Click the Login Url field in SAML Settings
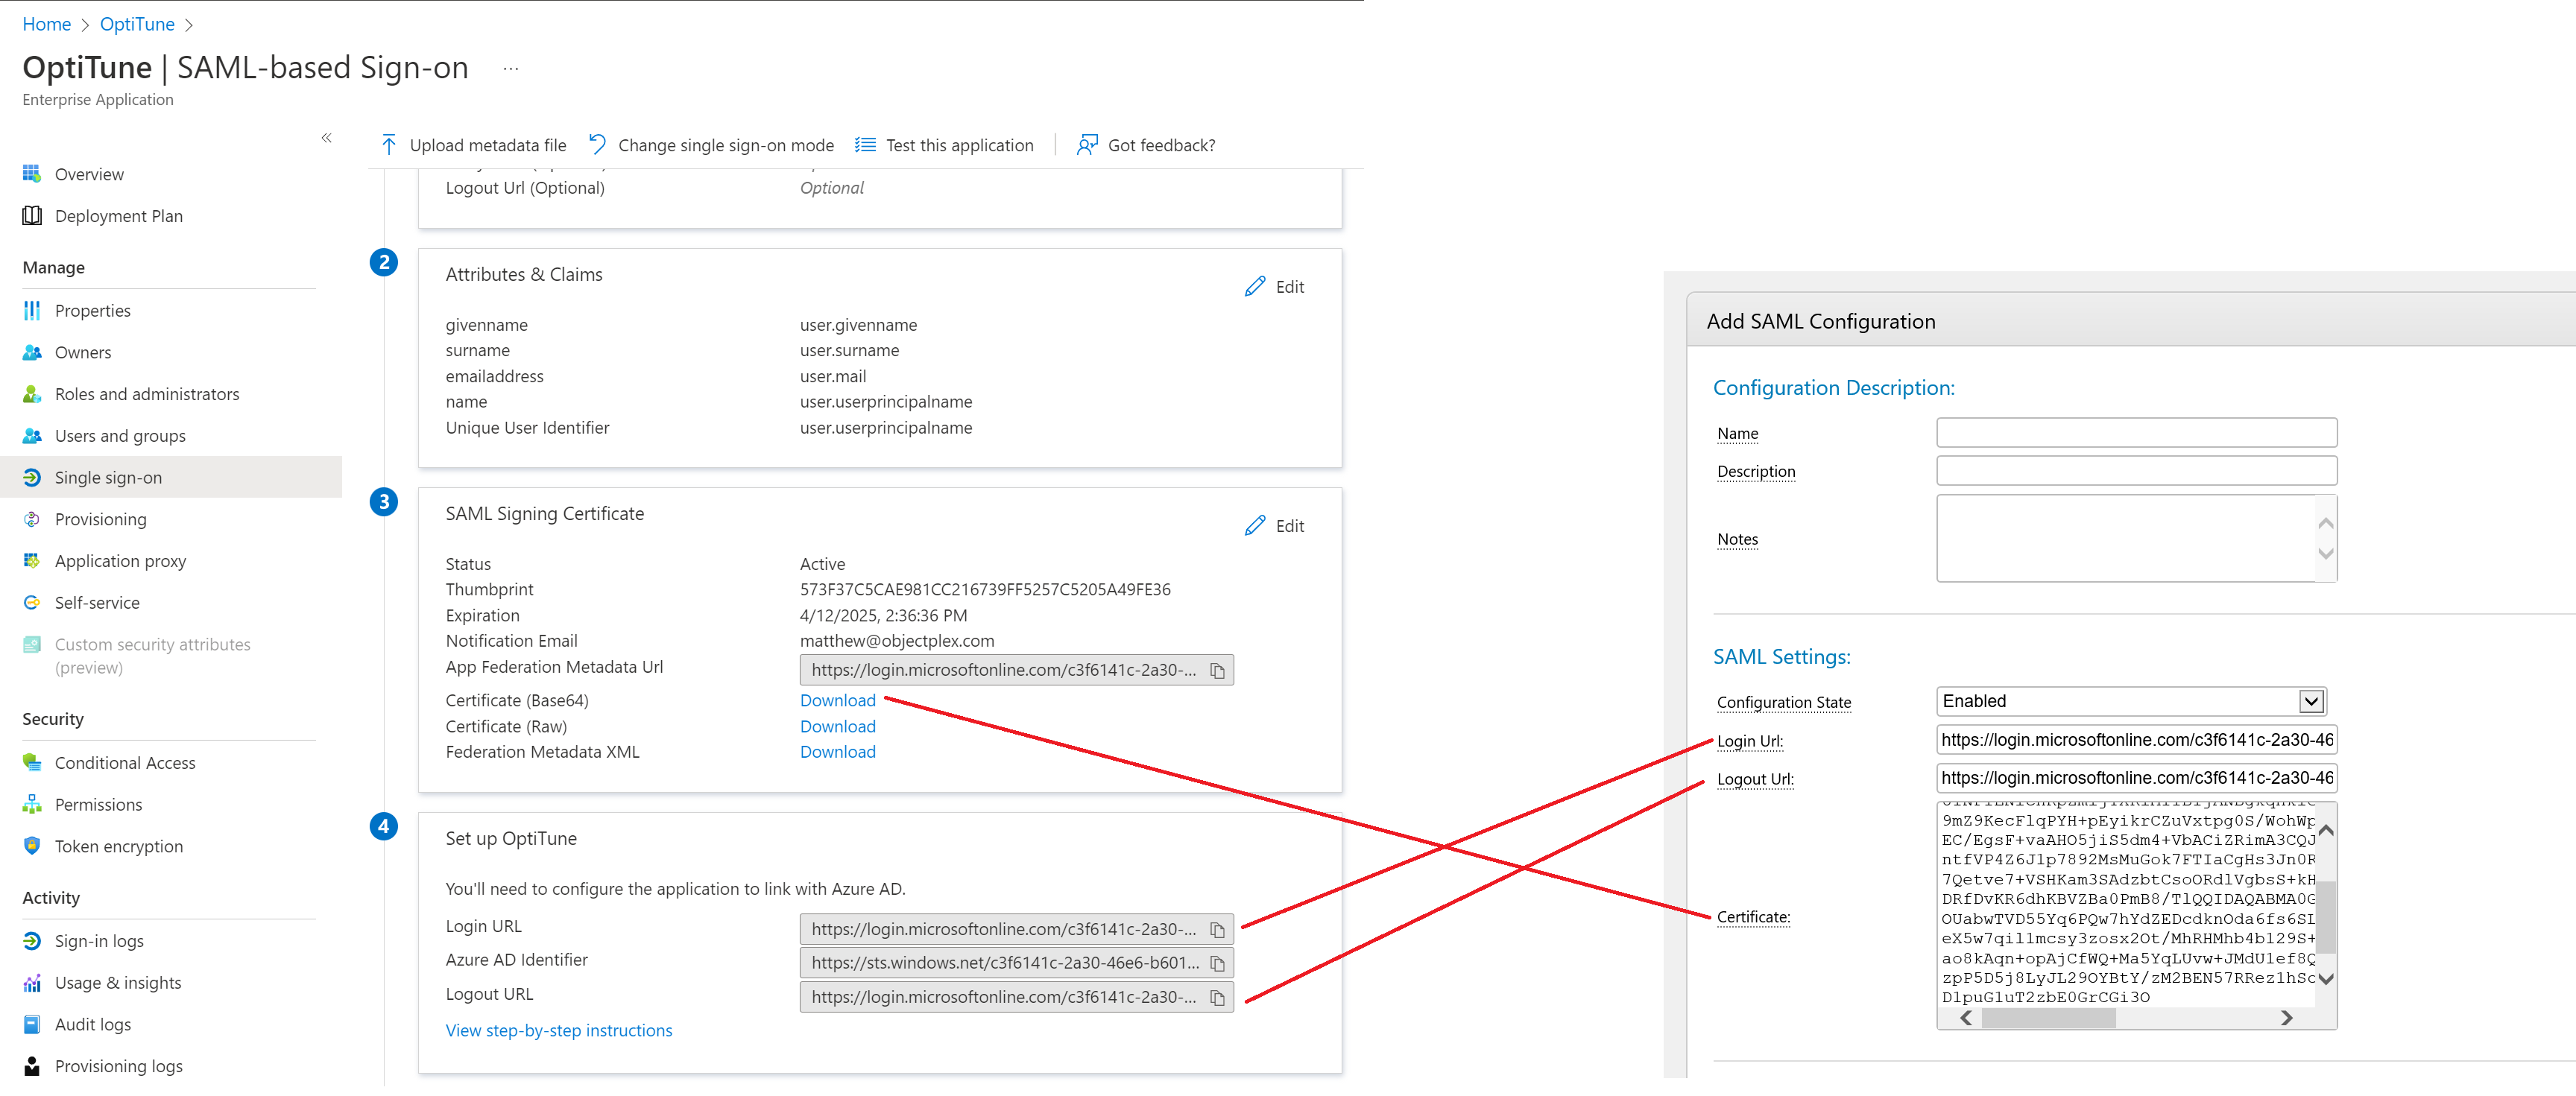Screen dimensions: 2576x1096 pyautogui.click(x=2136, y=740)
